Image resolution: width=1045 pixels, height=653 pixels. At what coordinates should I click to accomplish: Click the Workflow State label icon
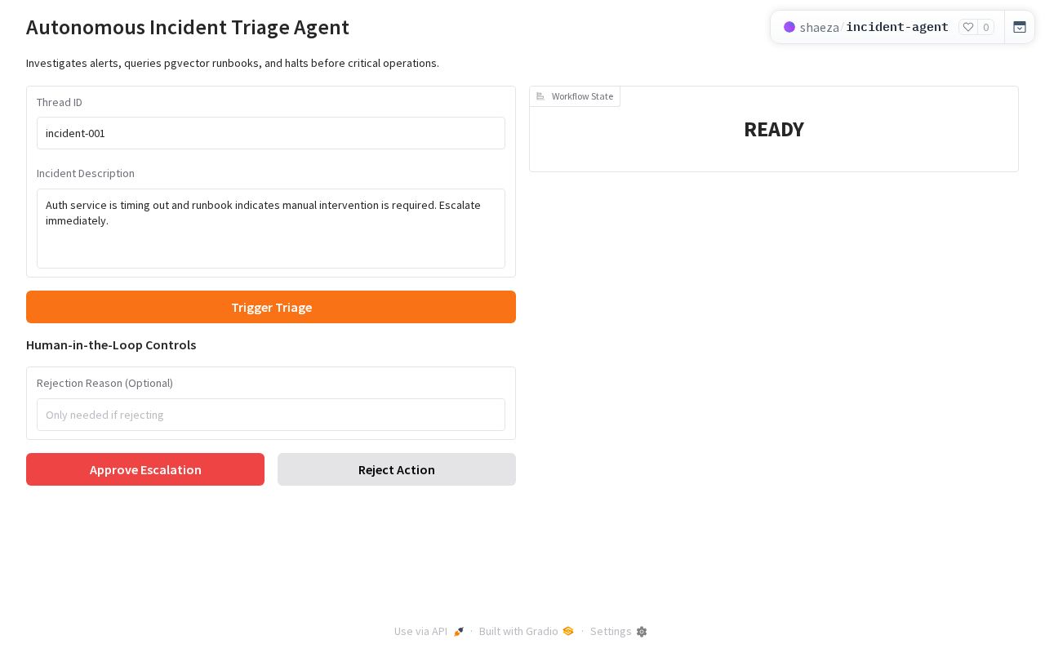click(540, 96)
